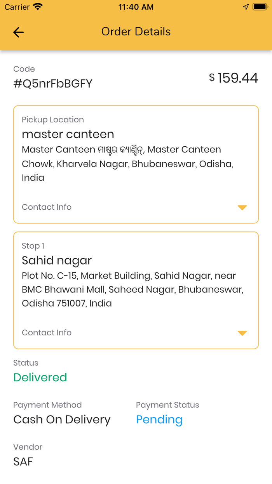Tap the battery indicator icon
This screenshot has width=272, height=484.
(259, 7)
